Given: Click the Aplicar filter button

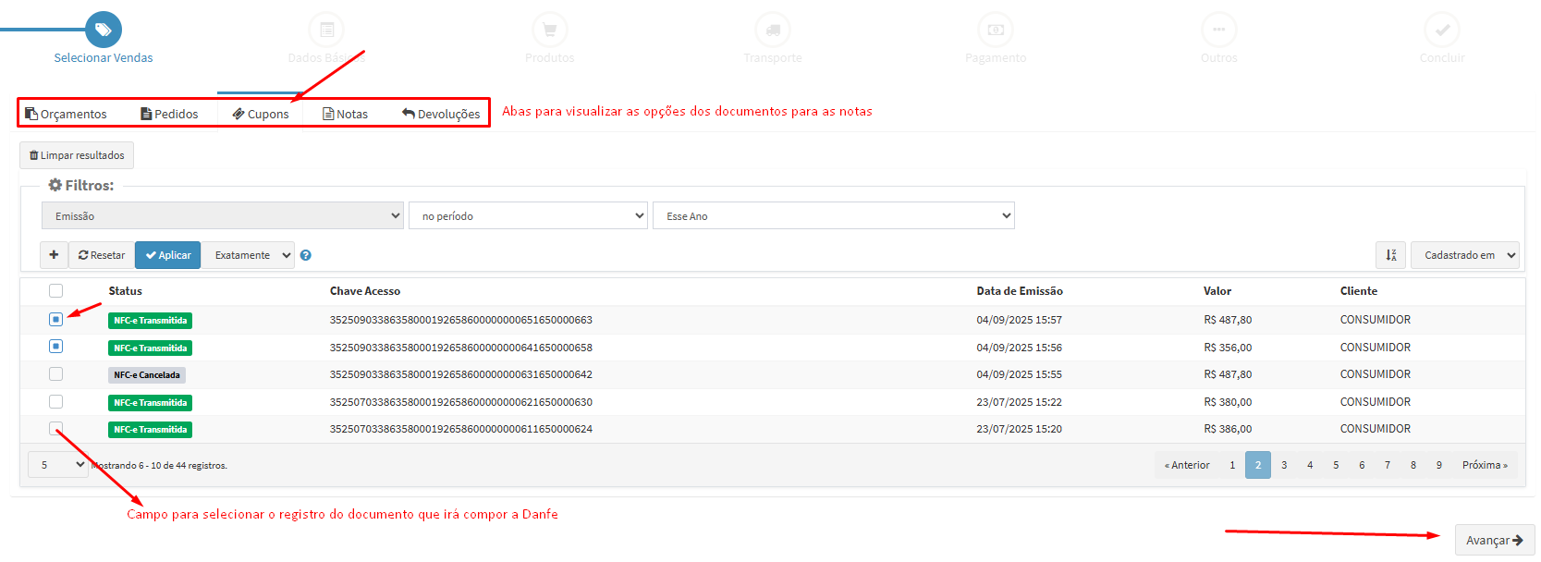Looking at the screenshot, I should (x=167, y=255).
